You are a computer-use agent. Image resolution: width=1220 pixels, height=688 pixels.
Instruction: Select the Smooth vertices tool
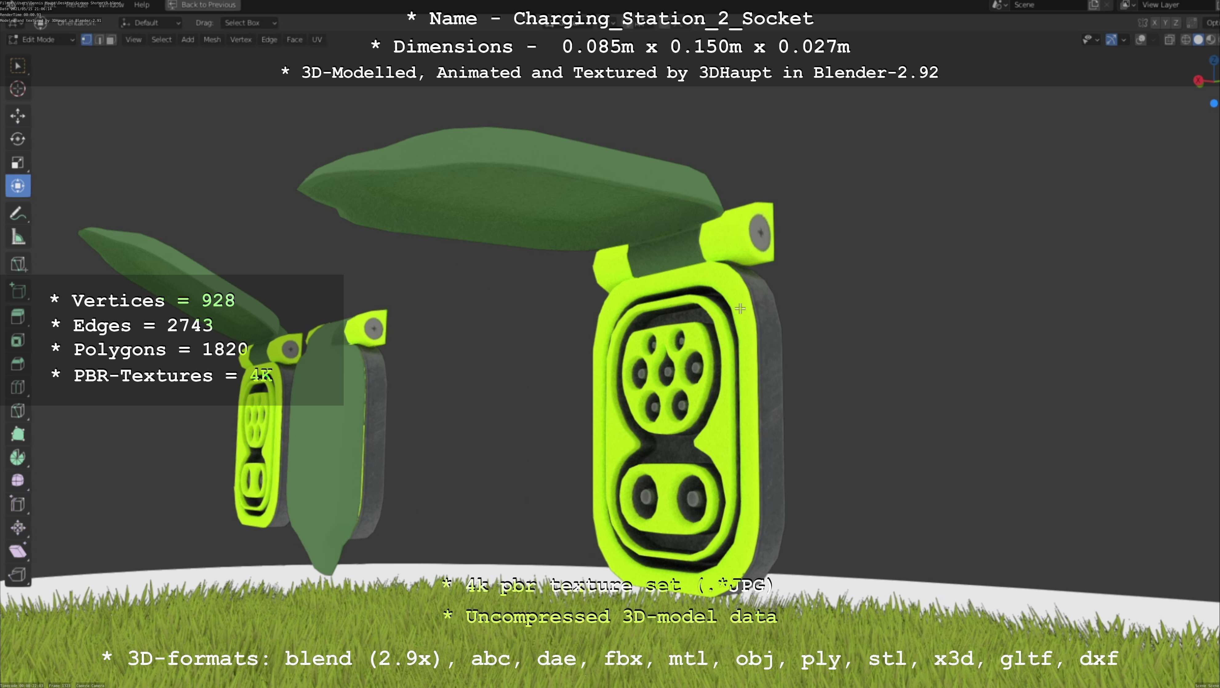pos(18,480)
